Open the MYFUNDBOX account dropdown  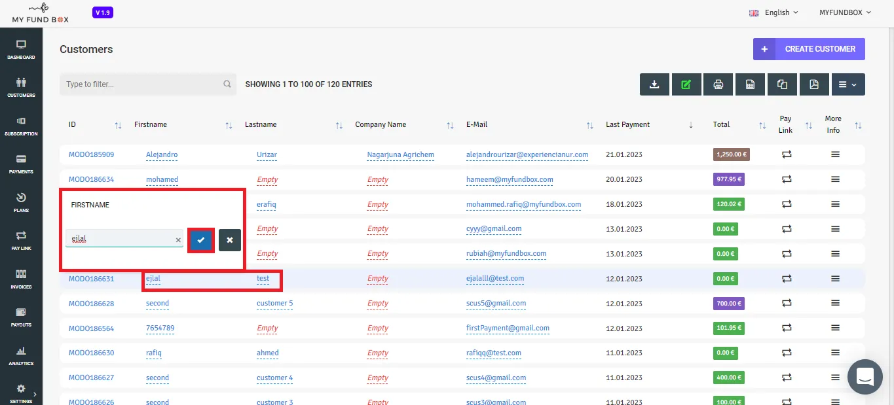tap(846, 12)
